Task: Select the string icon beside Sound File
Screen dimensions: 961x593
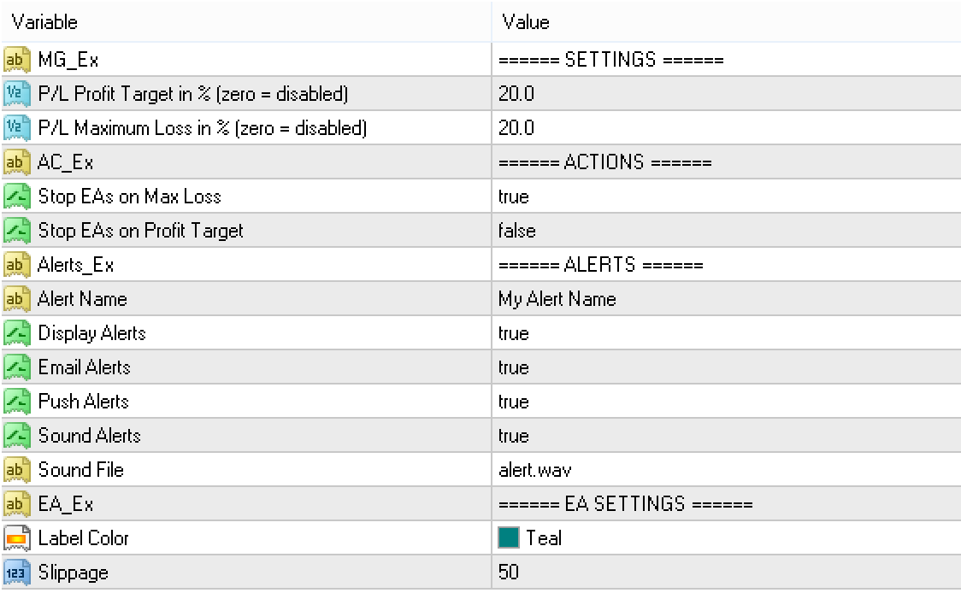Action: [16, 470]
